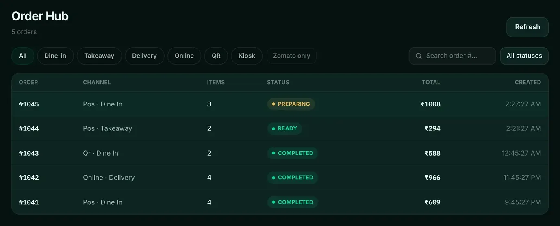Click the CHANNEL column header

point(97,83)
